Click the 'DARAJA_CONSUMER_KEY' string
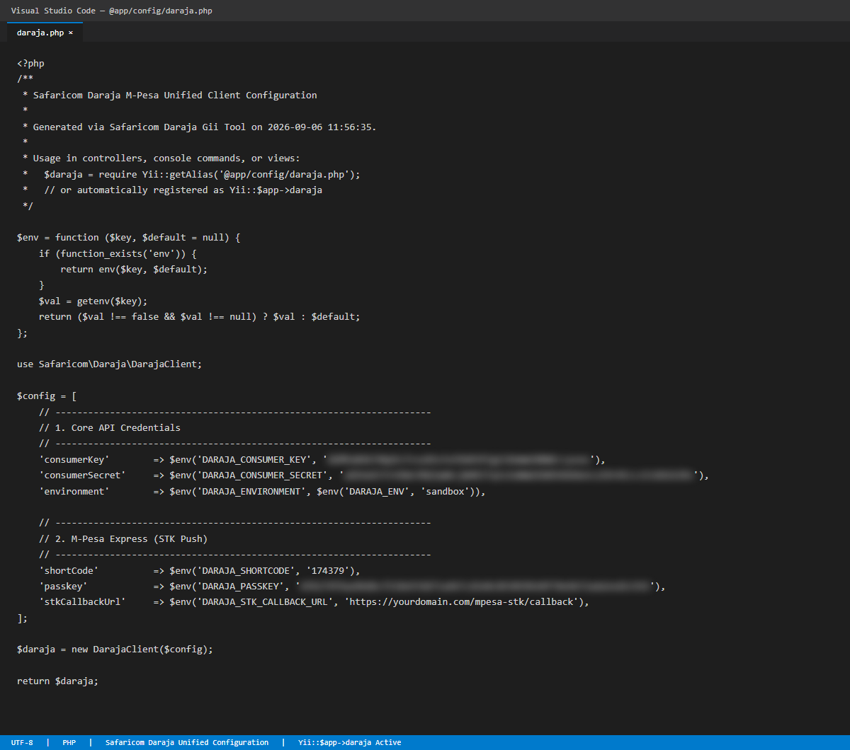This screenshot has height=750, width=850. (x=254, y=459)
